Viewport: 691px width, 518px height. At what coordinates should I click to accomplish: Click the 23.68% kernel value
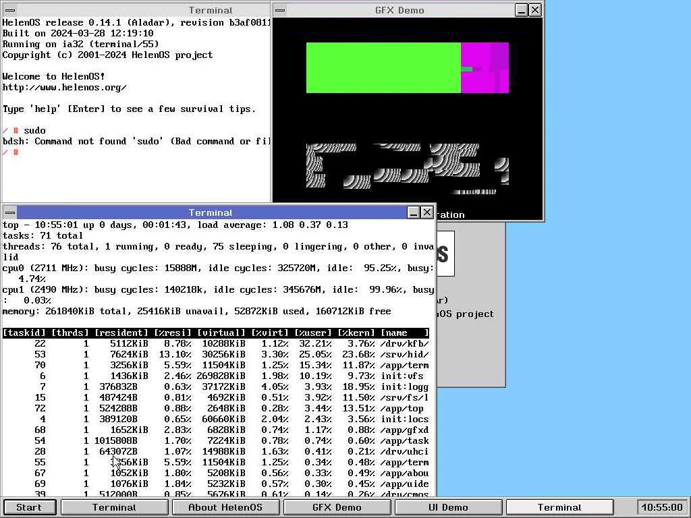359,354
